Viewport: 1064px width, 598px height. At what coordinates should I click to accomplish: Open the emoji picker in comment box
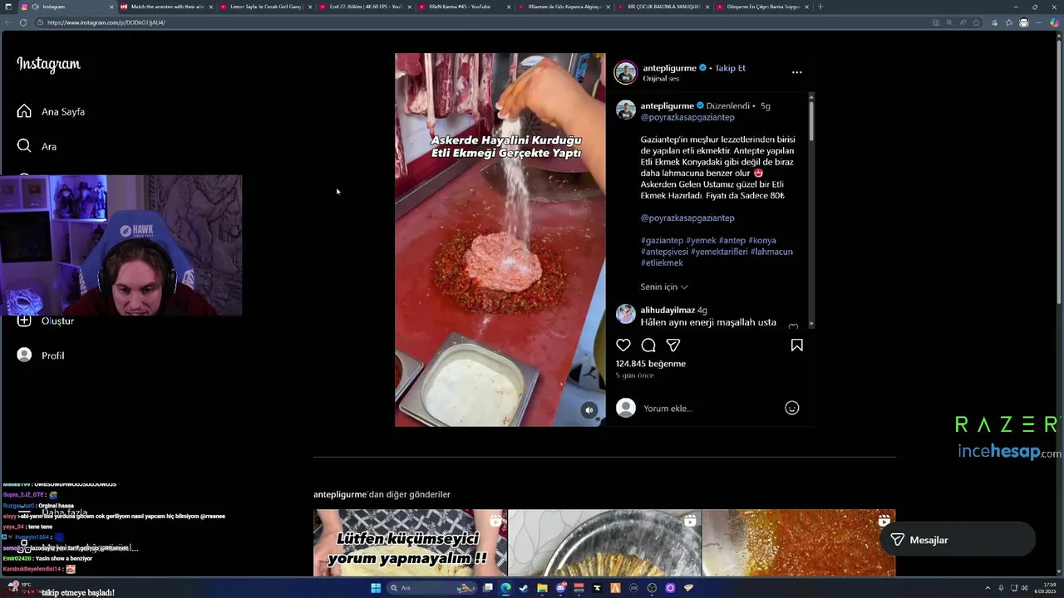[792, 408]
